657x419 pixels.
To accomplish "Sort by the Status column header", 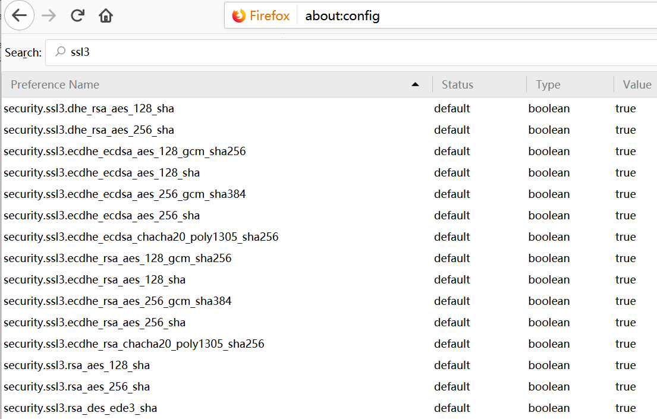I will 457,84.
